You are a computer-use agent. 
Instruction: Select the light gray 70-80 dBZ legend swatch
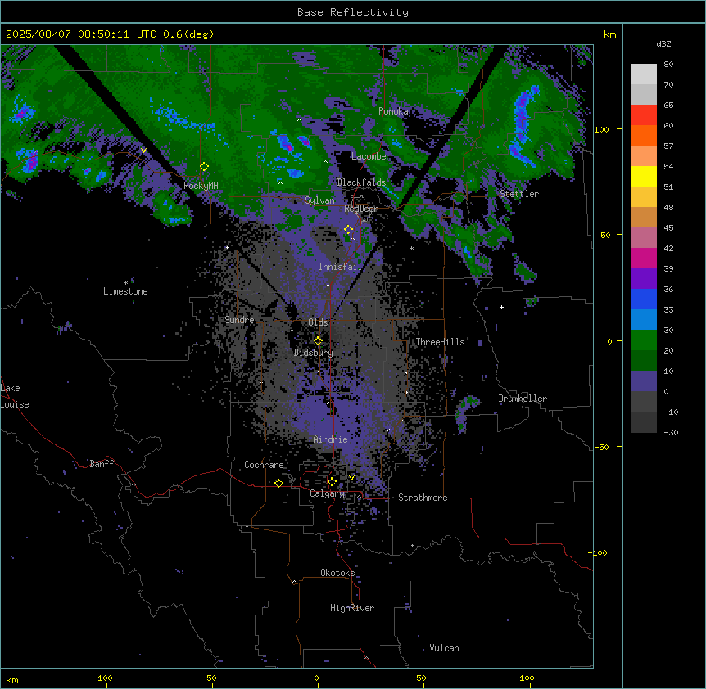click(x=644, y=74)
